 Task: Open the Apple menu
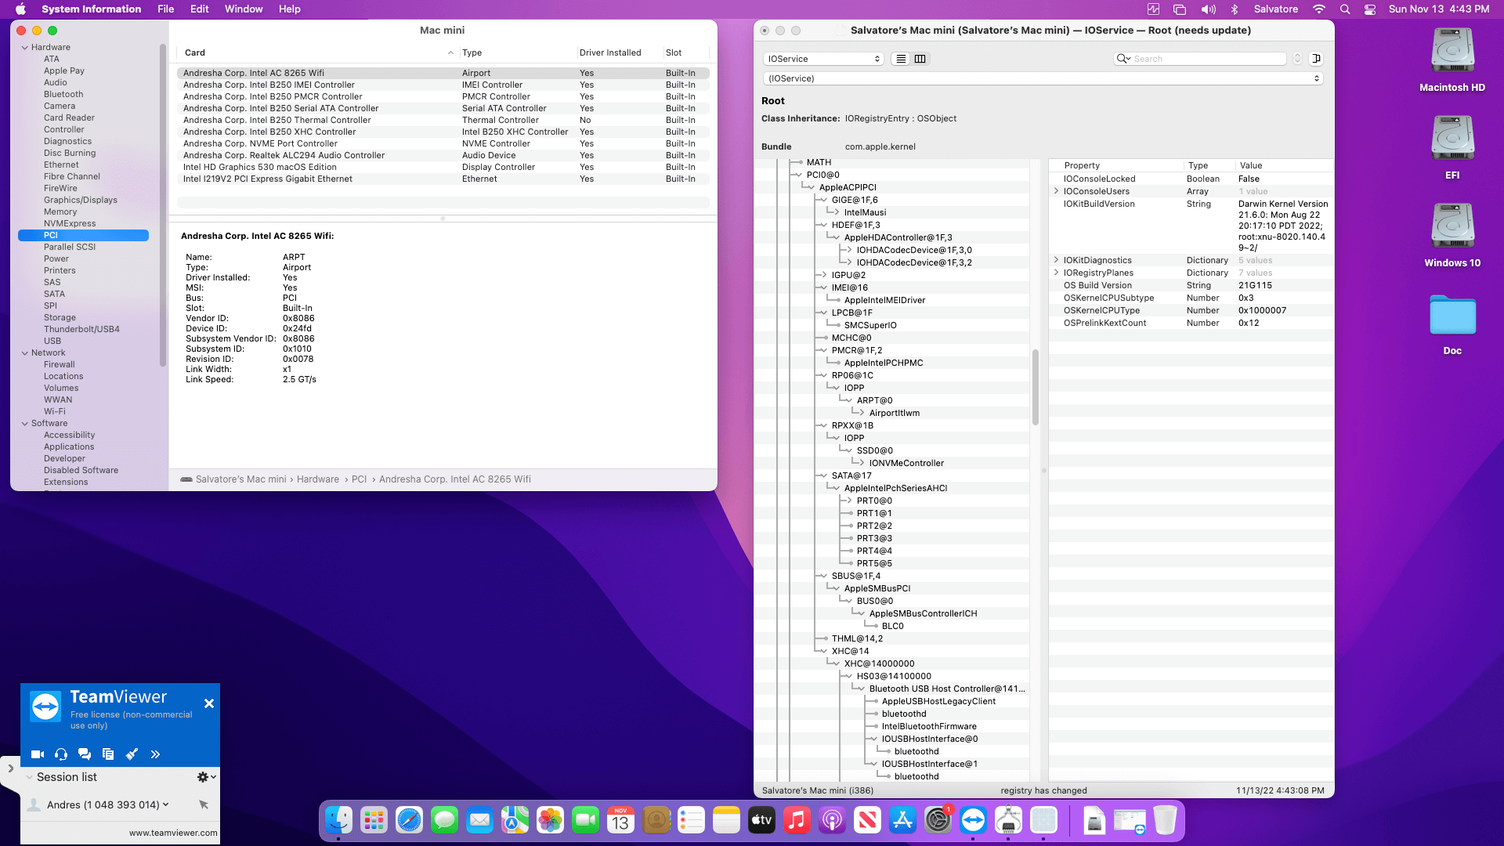tap(21, 9)
